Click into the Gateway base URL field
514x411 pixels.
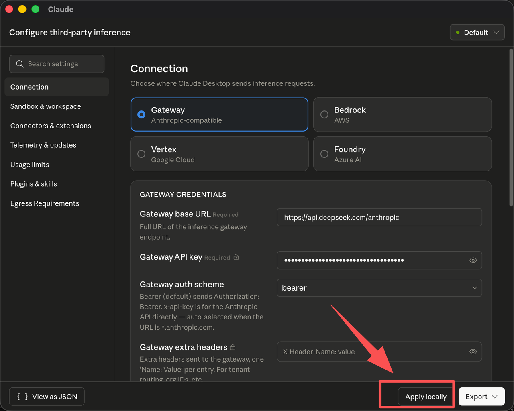pyautogui.click(x=379, y=217)
